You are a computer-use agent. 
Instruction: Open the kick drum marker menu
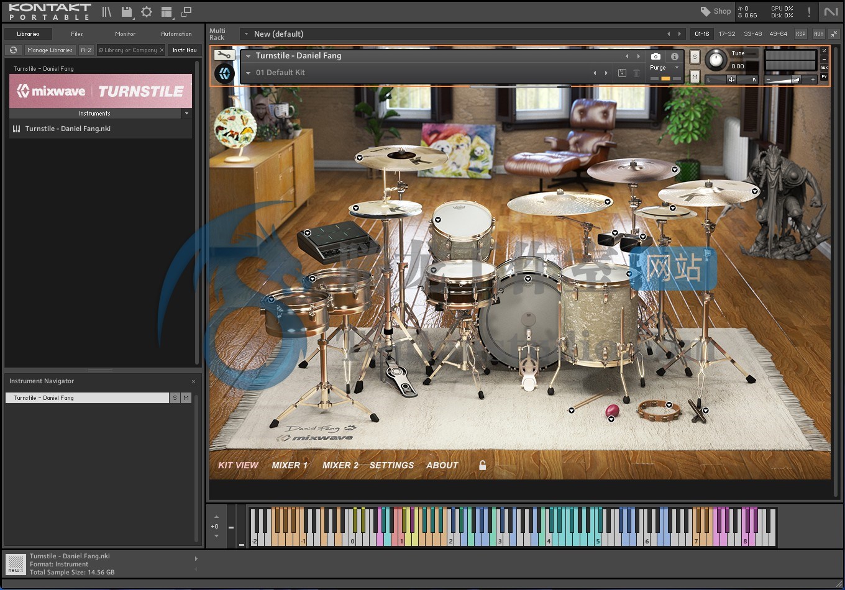click(x=528, y=279)
